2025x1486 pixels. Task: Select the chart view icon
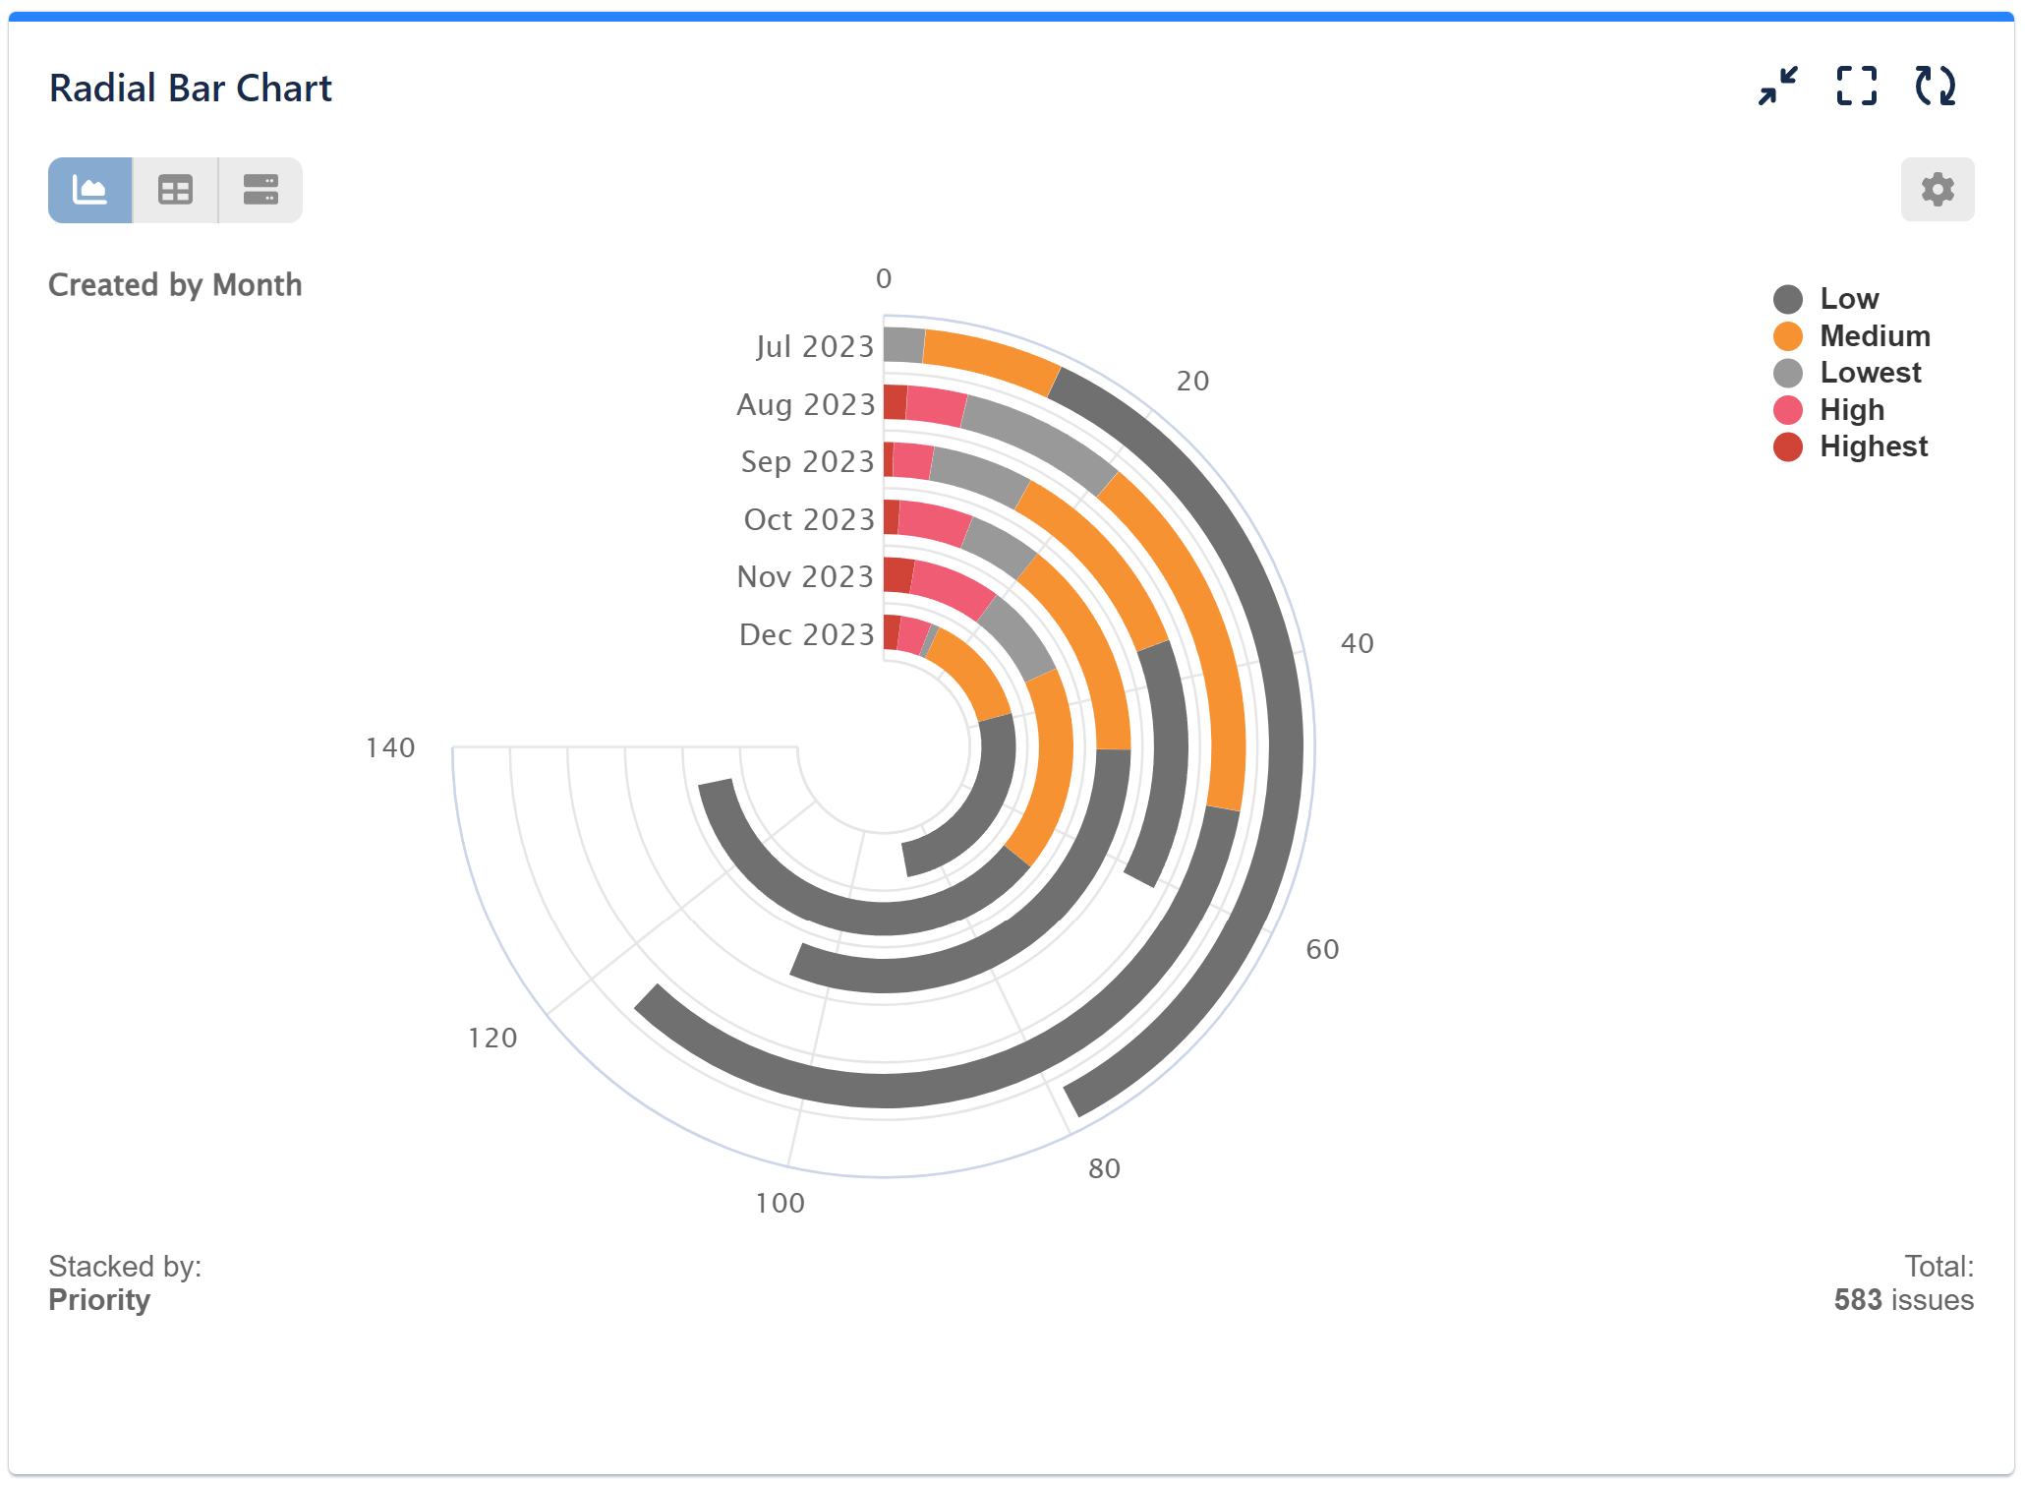(x=89, y=189)
